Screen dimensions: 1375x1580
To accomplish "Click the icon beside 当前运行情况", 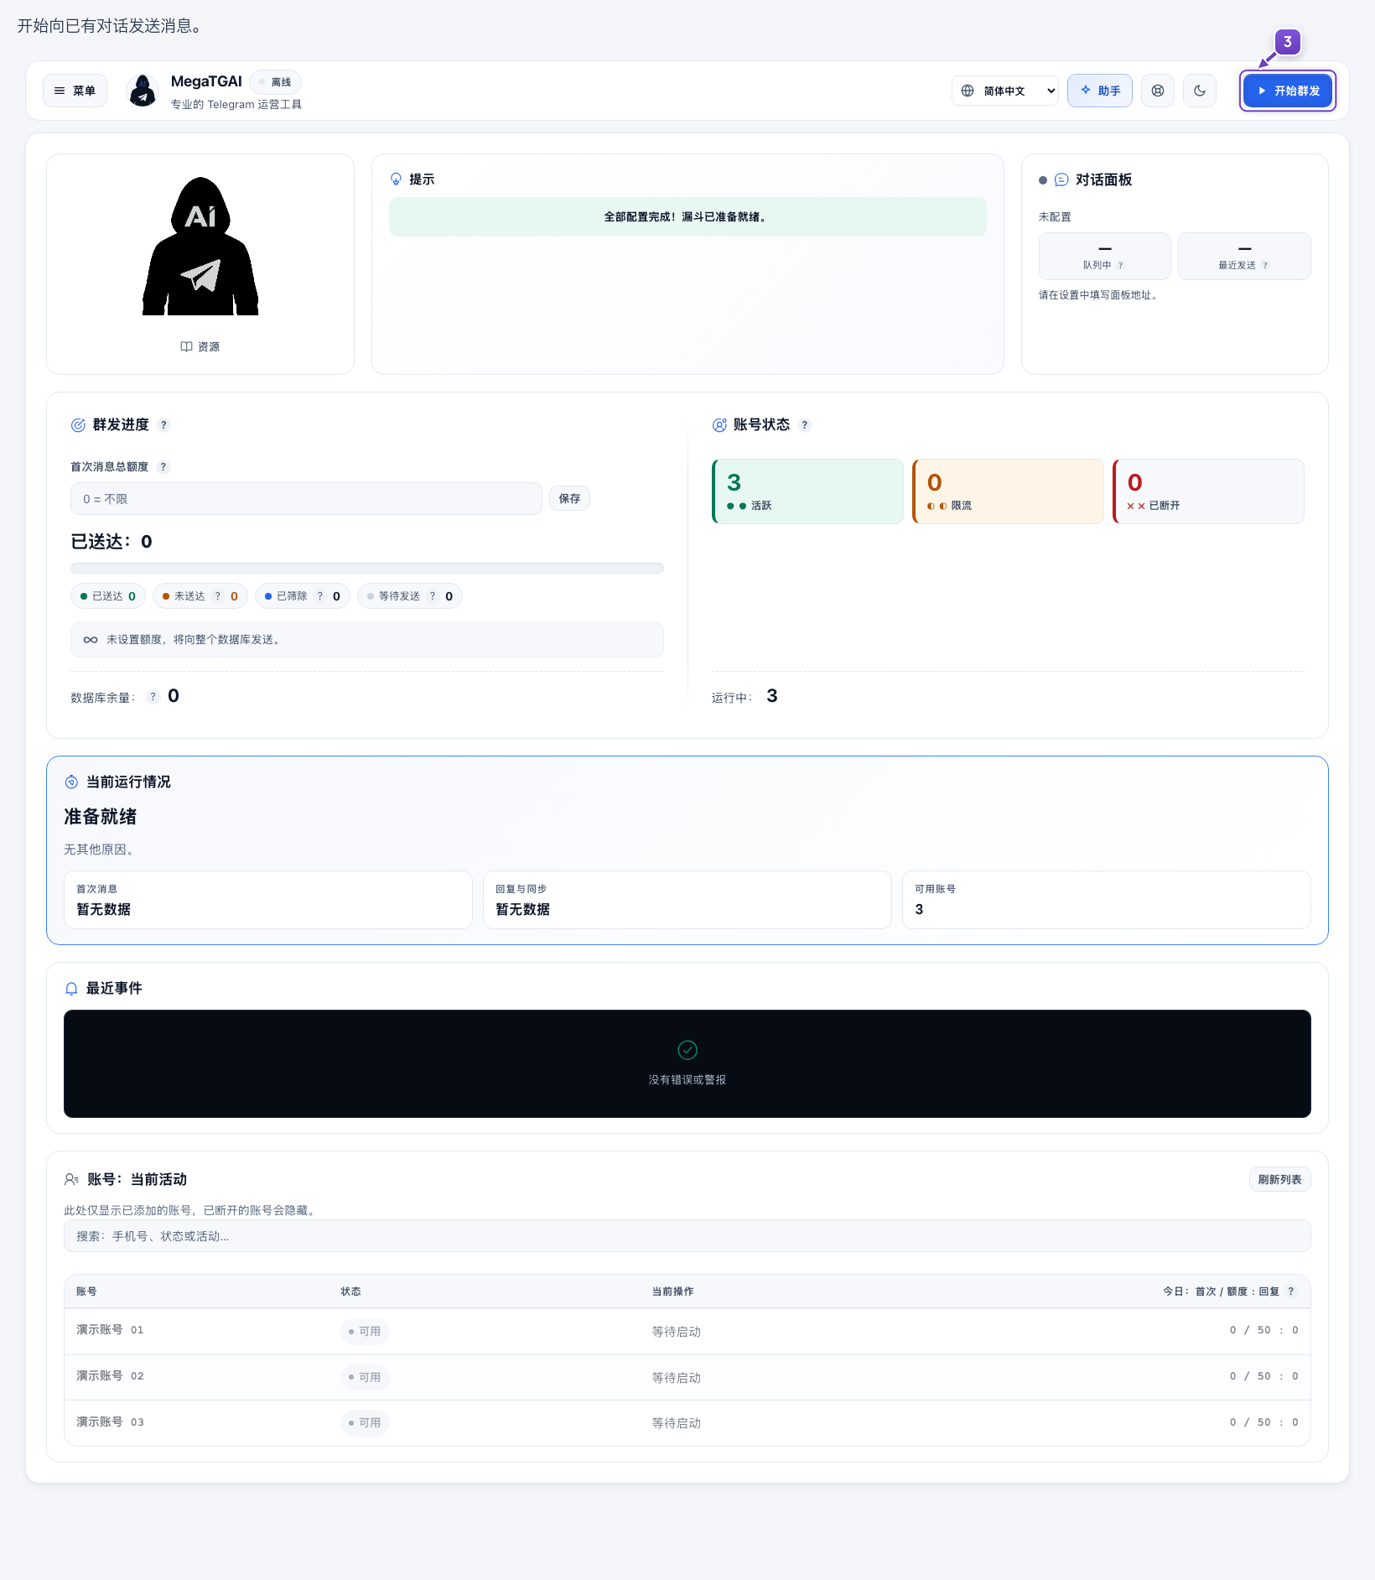I will coord(71,782).
